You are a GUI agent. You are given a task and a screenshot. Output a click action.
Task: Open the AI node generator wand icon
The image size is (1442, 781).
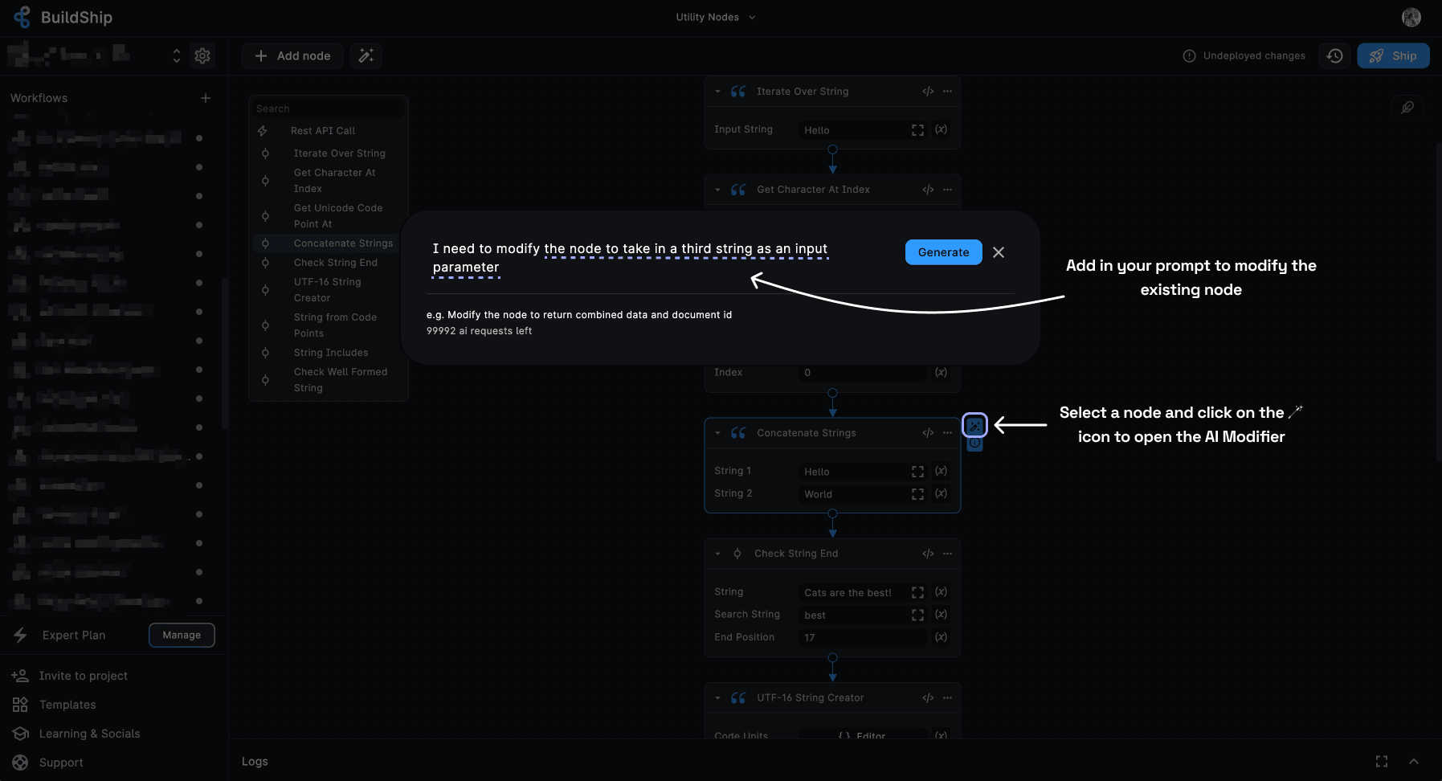click(x=366, y=55)
